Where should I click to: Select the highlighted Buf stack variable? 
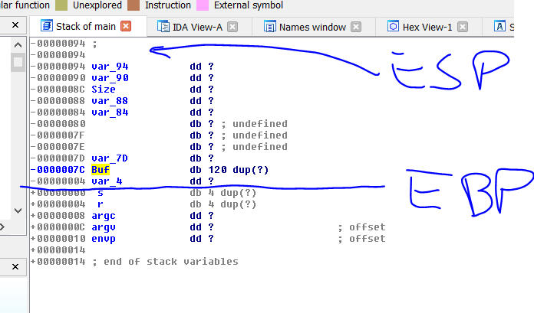[101, 169]
